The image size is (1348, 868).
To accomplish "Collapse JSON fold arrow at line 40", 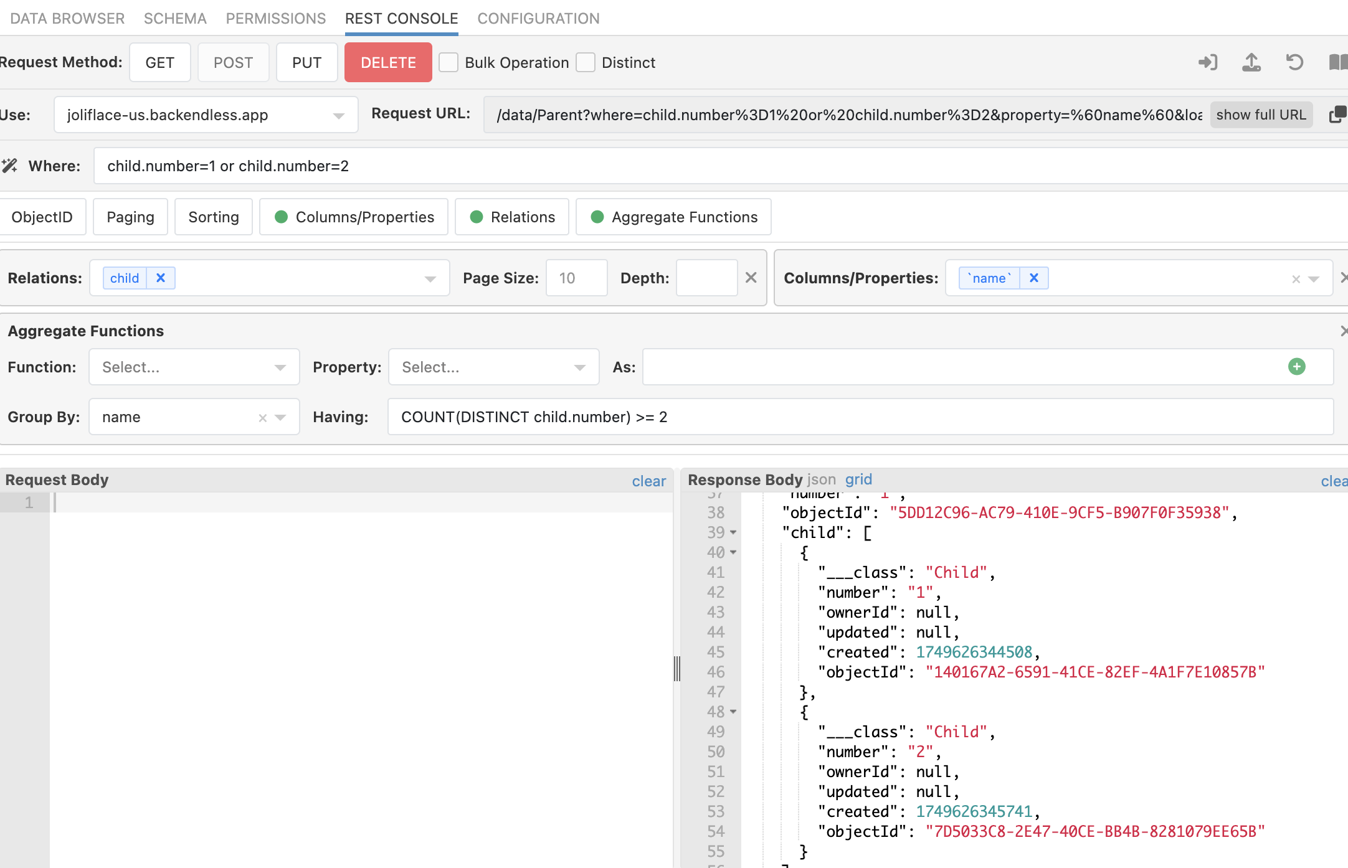I will 733,552.
